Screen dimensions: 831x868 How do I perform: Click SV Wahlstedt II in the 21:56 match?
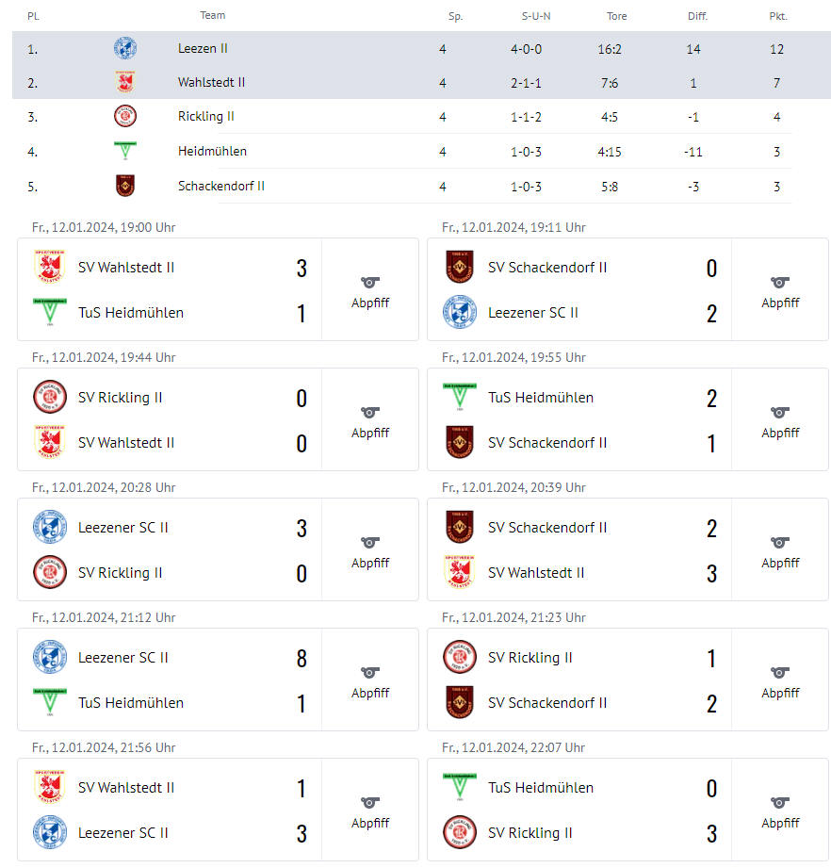pos(126,788)
